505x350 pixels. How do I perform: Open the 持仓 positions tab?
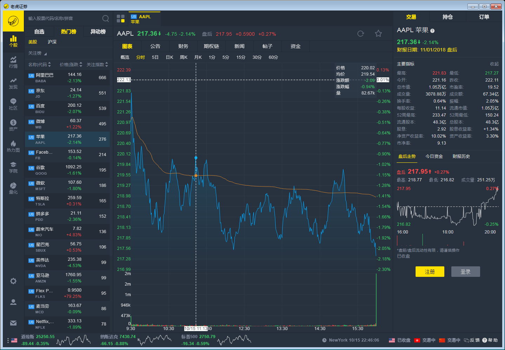point(447,17)
